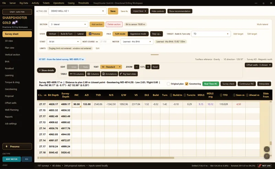
Task: Click the Next course m input field
Action: click(x=105, y=41)
